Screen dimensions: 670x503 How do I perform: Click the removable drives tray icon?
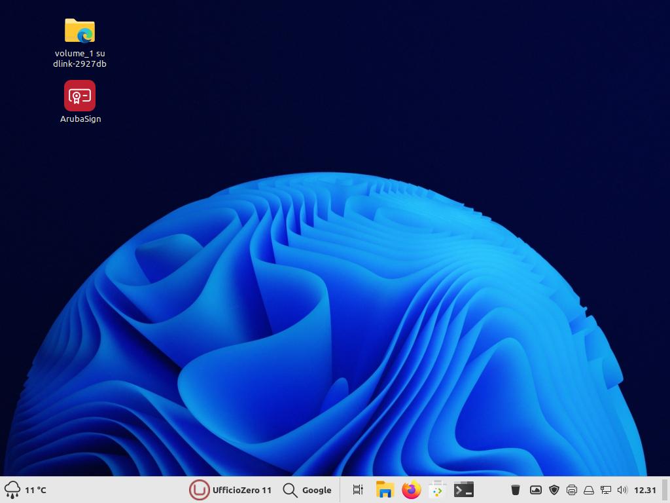588,489
